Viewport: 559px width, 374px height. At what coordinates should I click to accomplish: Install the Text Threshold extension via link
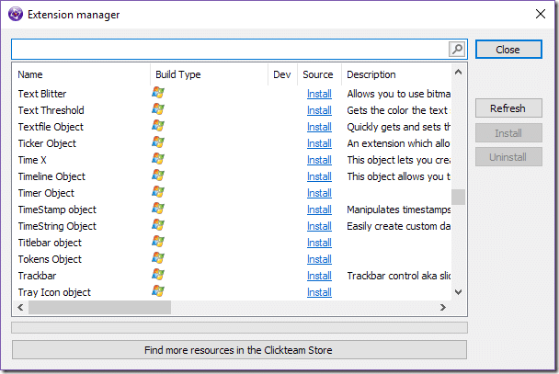coord(319,110)
